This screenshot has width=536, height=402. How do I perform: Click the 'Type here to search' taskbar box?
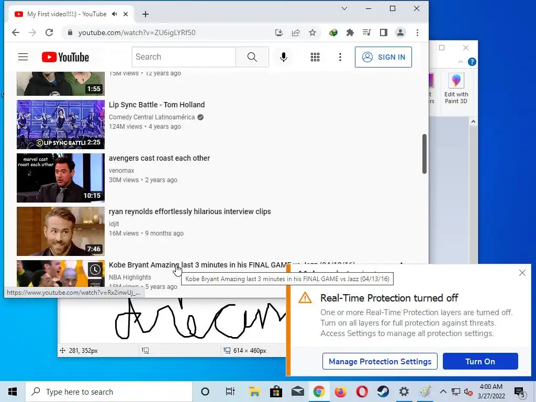point(109,392)
